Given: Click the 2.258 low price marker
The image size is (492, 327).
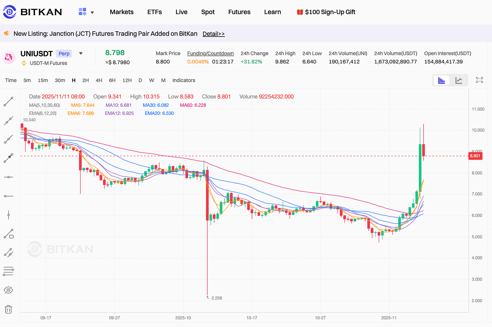Looking at the screenshot, I should 216,298.
